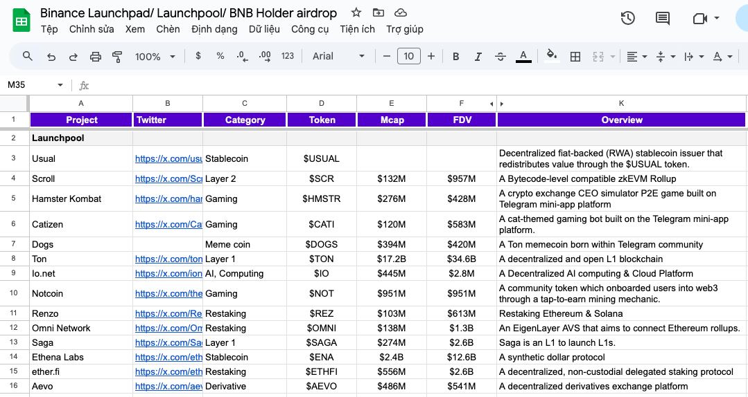The height and width of the screenshot is (397, 748).
Task: Toggle bold formatting
Action: point(455,57)
